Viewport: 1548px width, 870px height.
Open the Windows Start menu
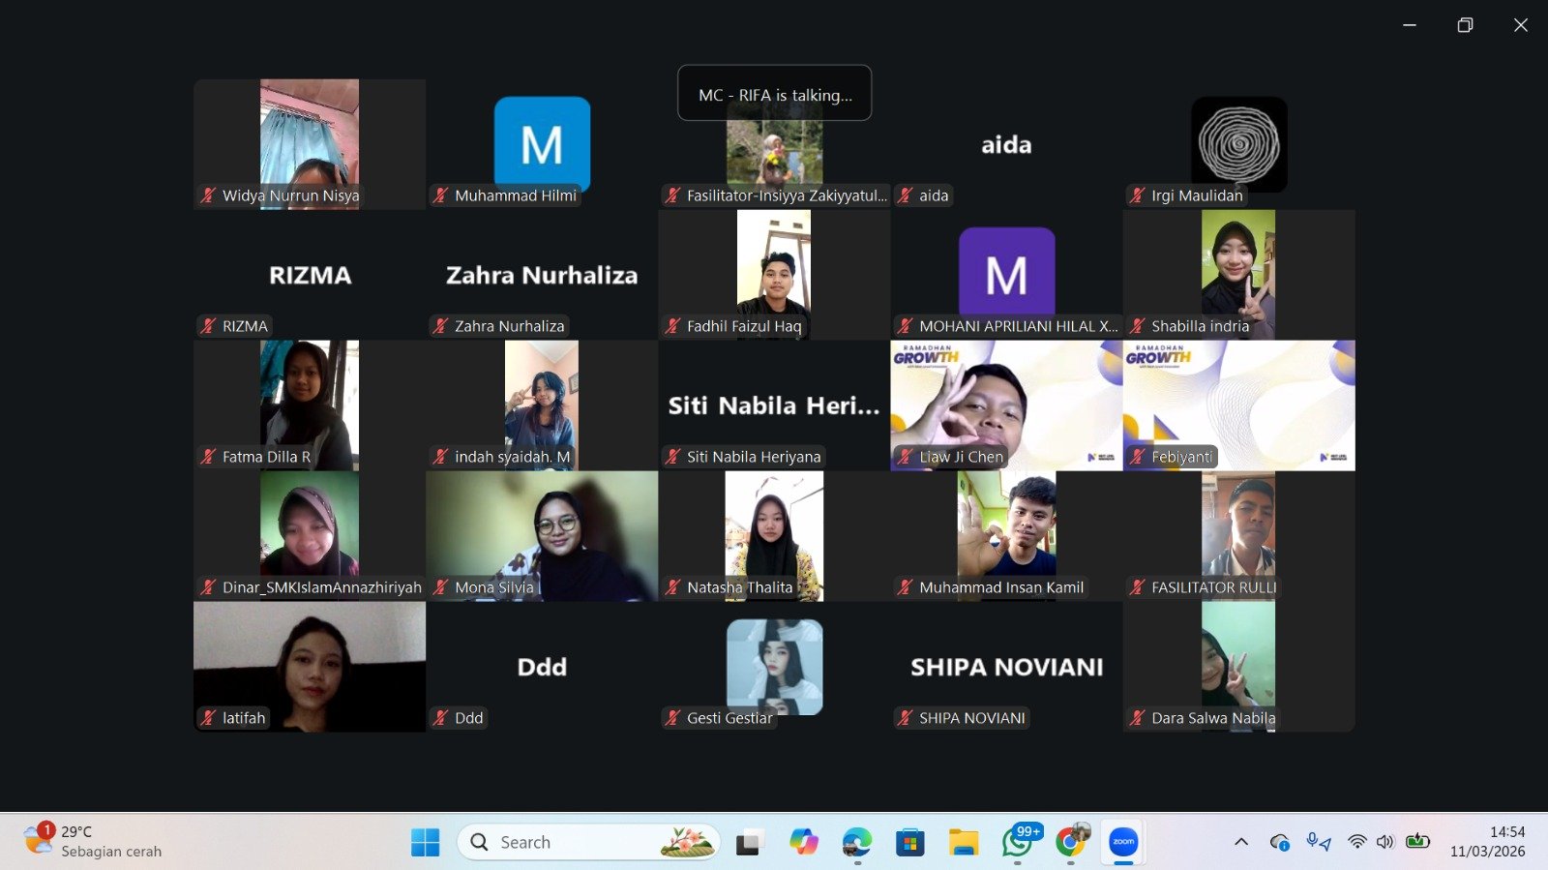pos(425,842)
